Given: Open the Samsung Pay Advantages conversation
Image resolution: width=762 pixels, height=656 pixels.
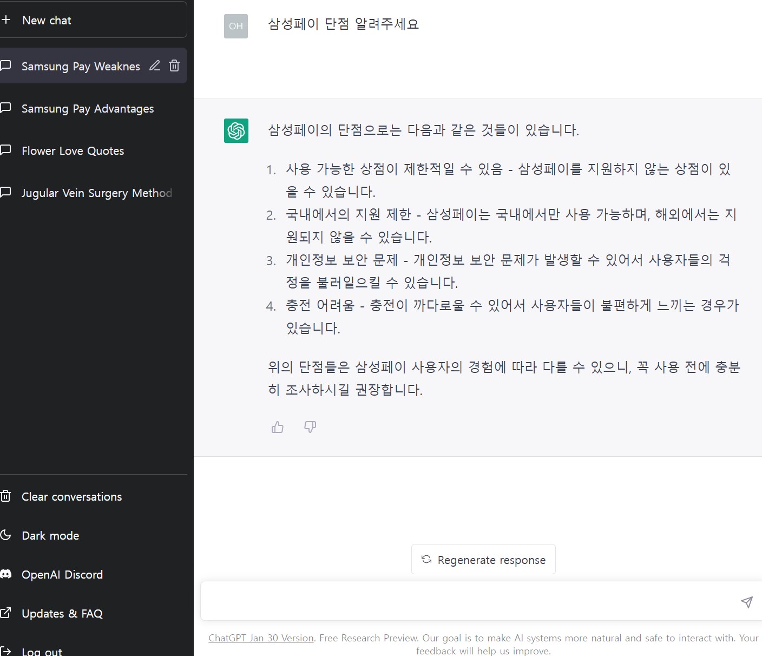Looking at the screenshot, I should point(93,108).
